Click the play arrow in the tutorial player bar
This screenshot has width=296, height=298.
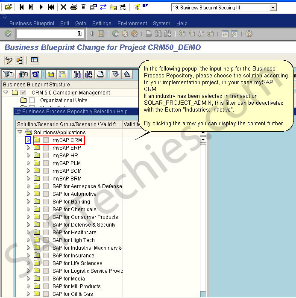tap(41, 7)
